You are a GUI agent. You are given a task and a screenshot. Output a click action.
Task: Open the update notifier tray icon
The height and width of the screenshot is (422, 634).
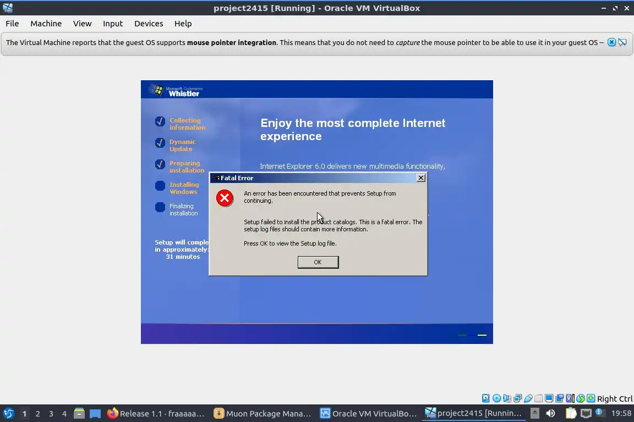coord(600,413)
